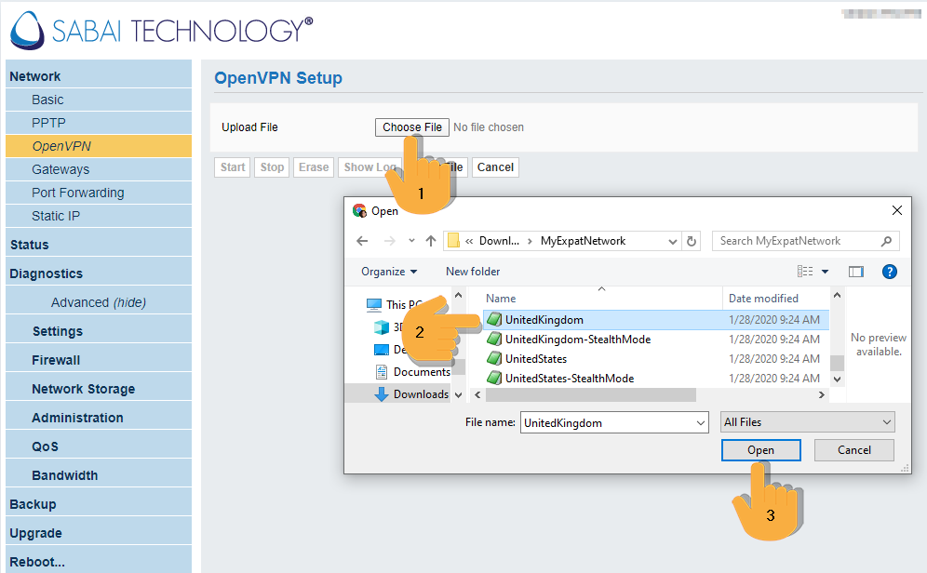
Task: Select the UnitedStates file icon
Action: point(493,359)
